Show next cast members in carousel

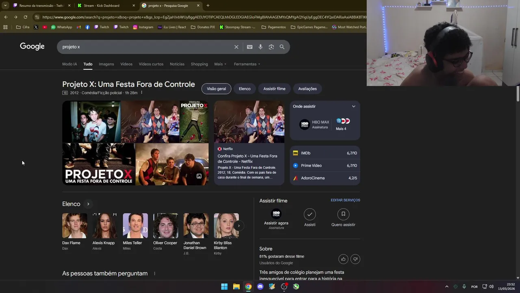[238, 225]
